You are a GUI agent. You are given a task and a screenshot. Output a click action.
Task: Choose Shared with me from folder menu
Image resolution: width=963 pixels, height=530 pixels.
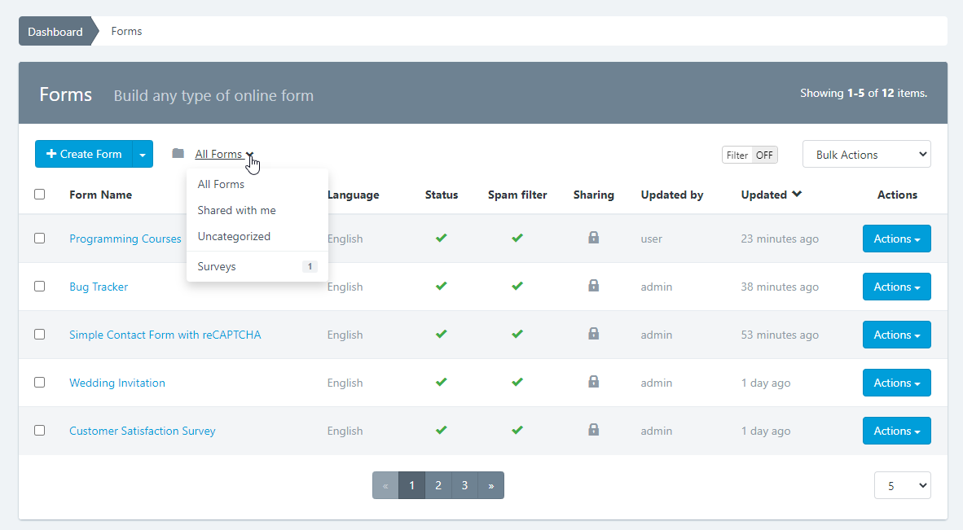236,210
